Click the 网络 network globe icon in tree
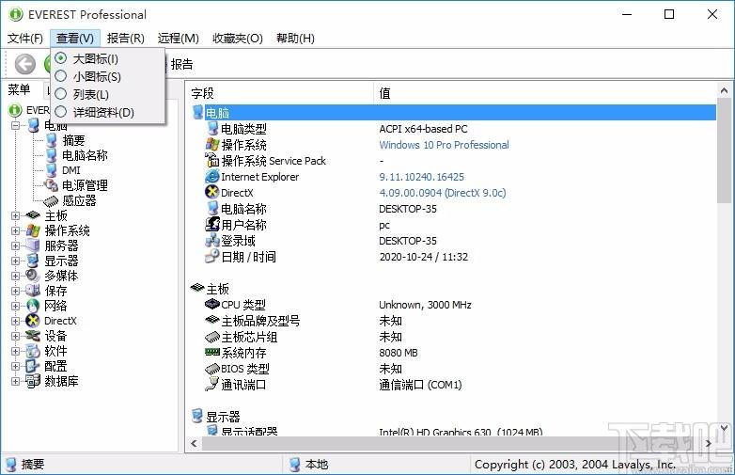 tap(33, 306)
